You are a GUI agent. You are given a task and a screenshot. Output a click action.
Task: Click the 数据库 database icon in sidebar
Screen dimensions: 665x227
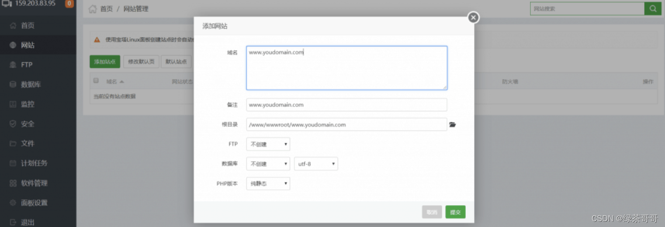pyautogui.click(x=13, y=85)
